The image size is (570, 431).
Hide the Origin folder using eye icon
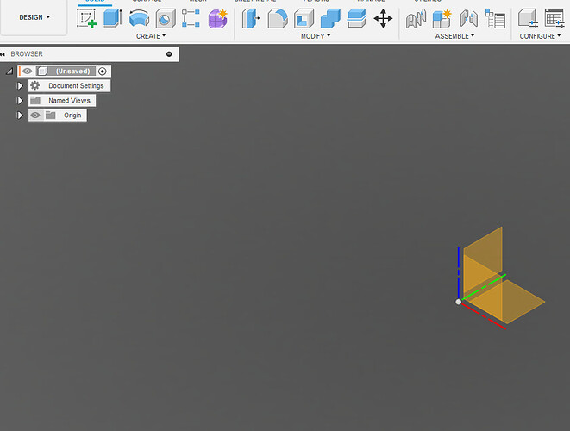[35, 115]
